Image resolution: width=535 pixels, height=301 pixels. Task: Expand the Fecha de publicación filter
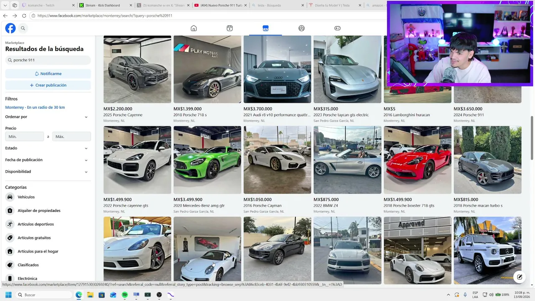47,160
